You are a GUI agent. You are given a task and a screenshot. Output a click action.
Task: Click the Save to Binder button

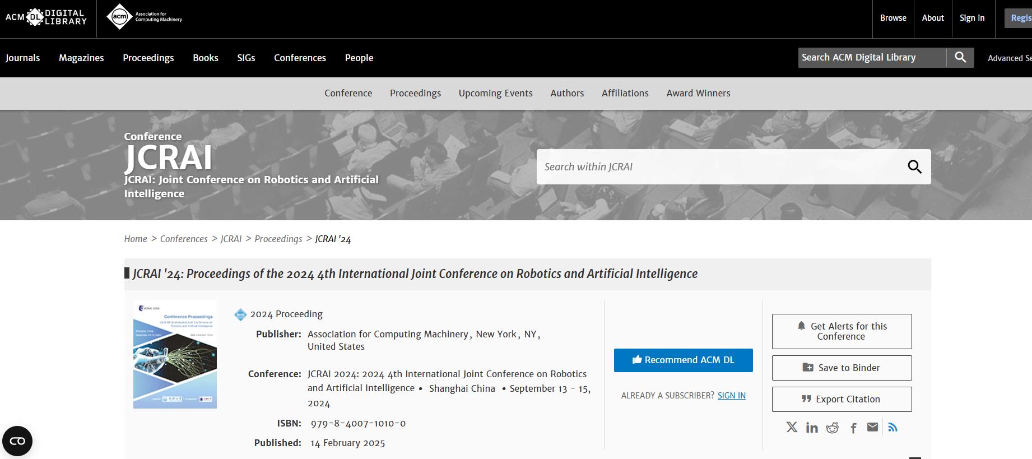[842, 368]
